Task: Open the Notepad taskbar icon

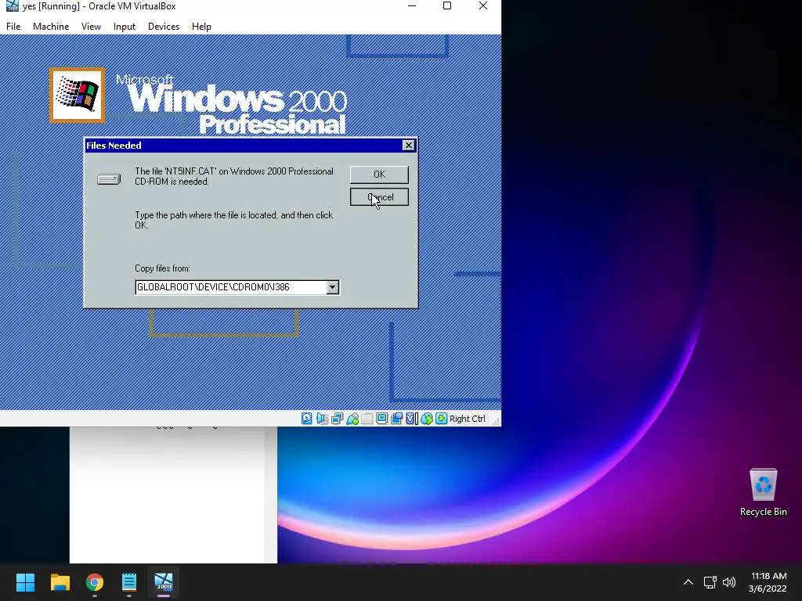Action: coord(129,582)
